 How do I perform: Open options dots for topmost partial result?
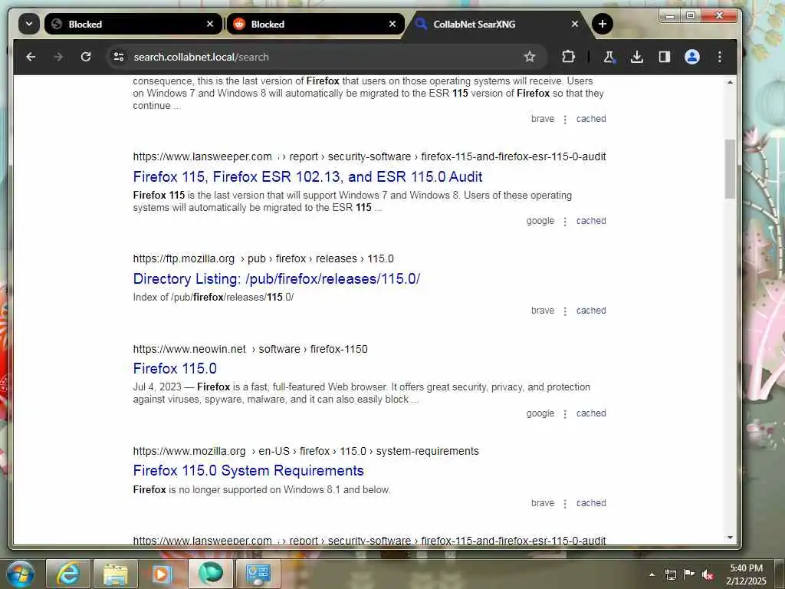[x=565, y=119]
